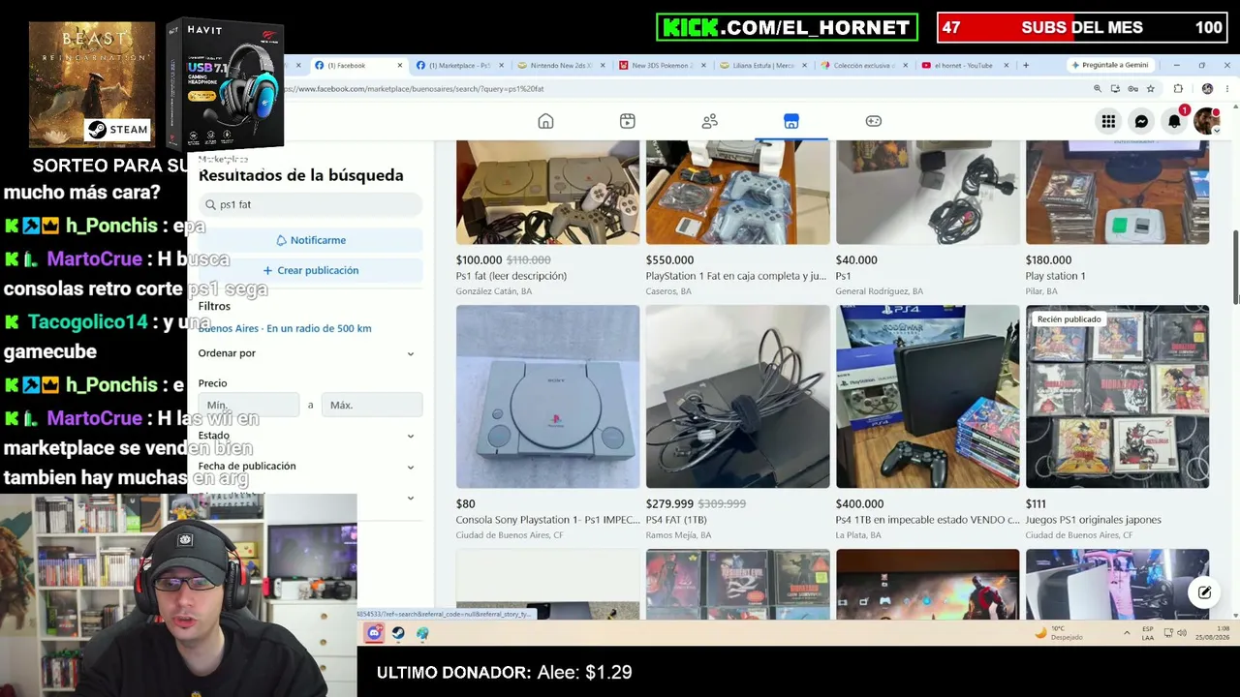Screen dimensions: 1240x697
Task: Click the 'Crear publicación' button
Action: [x=310, y=270]
